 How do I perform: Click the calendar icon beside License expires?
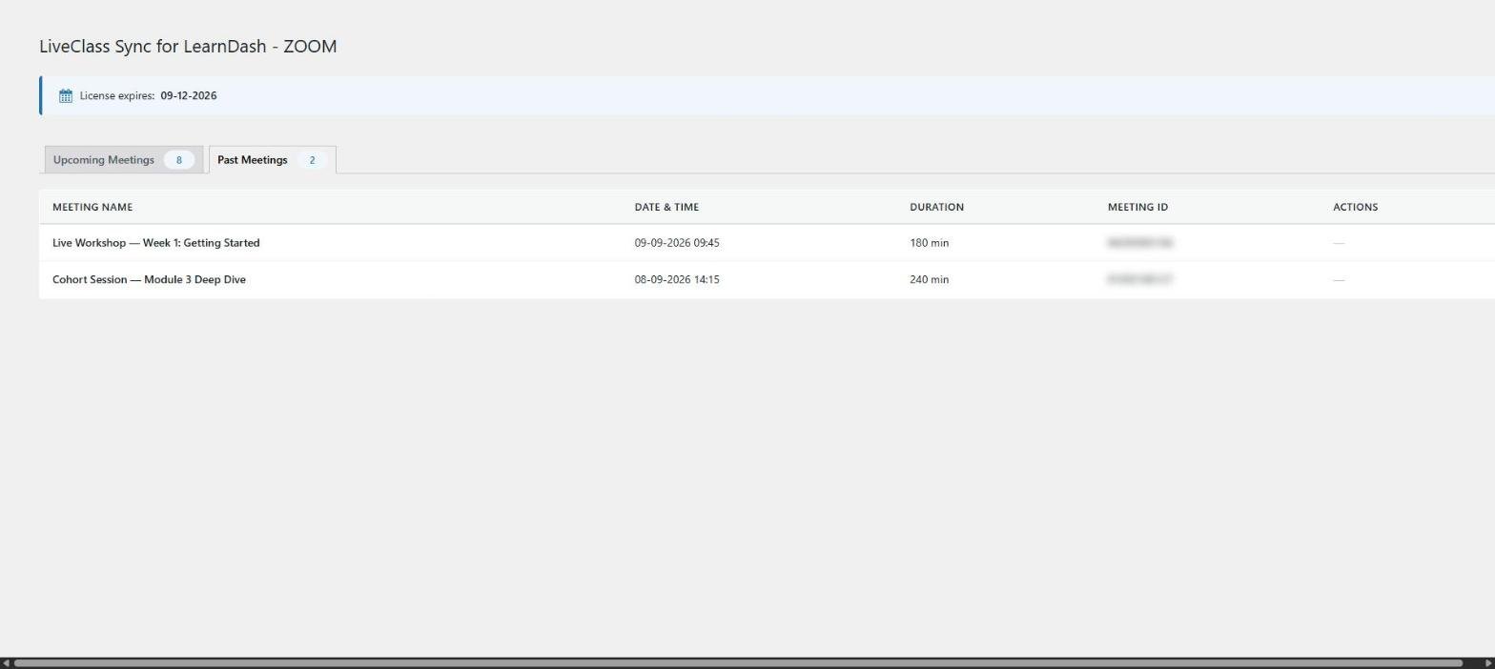[66, 95]
